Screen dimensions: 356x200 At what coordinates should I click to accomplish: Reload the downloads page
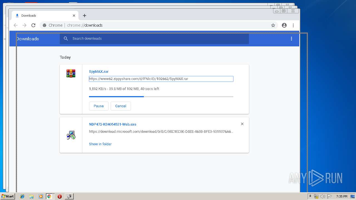(x=33, y=25)
